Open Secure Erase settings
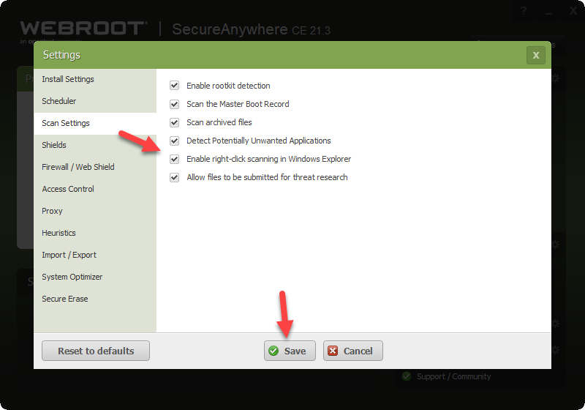 click(95, 299)
